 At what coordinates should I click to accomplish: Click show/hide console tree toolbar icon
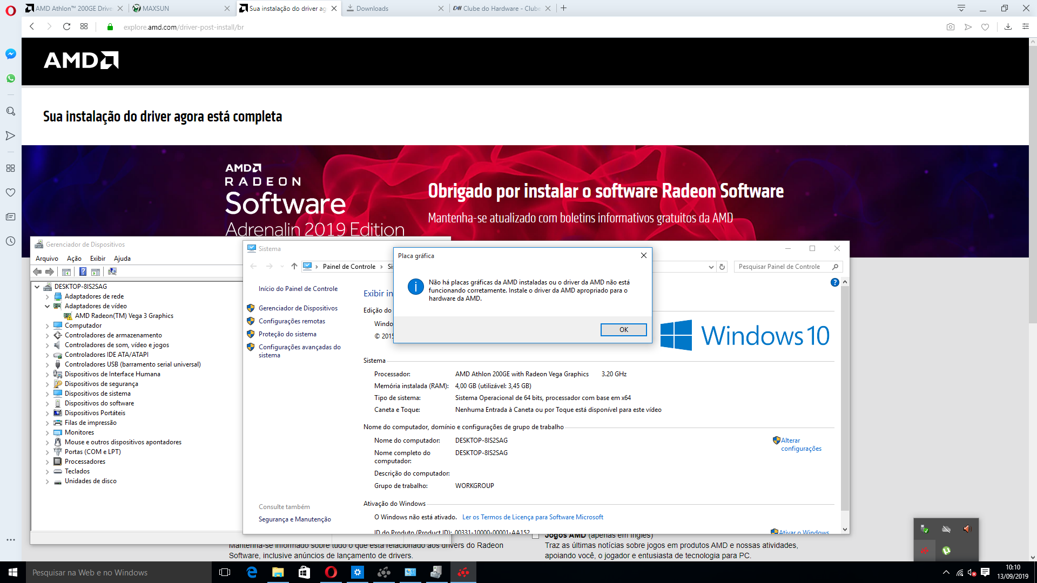66,272
